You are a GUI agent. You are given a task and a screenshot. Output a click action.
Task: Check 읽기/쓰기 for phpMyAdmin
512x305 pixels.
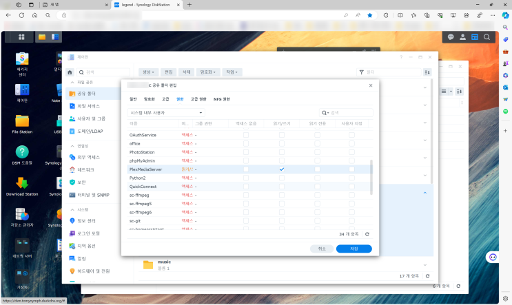[x=281, y=160]
